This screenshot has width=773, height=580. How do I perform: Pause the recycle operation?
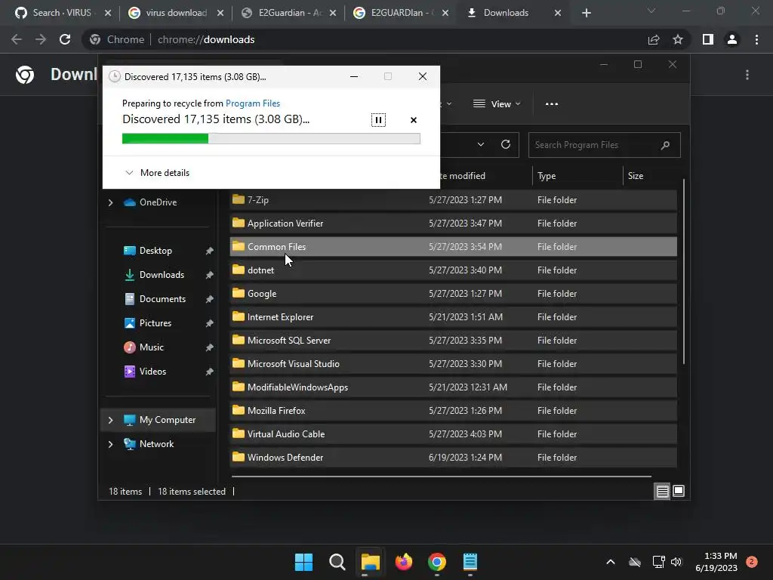(378, 120)
